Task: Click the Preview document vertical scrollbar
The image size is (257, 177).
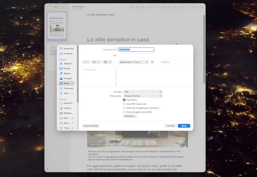Action: 204,49
